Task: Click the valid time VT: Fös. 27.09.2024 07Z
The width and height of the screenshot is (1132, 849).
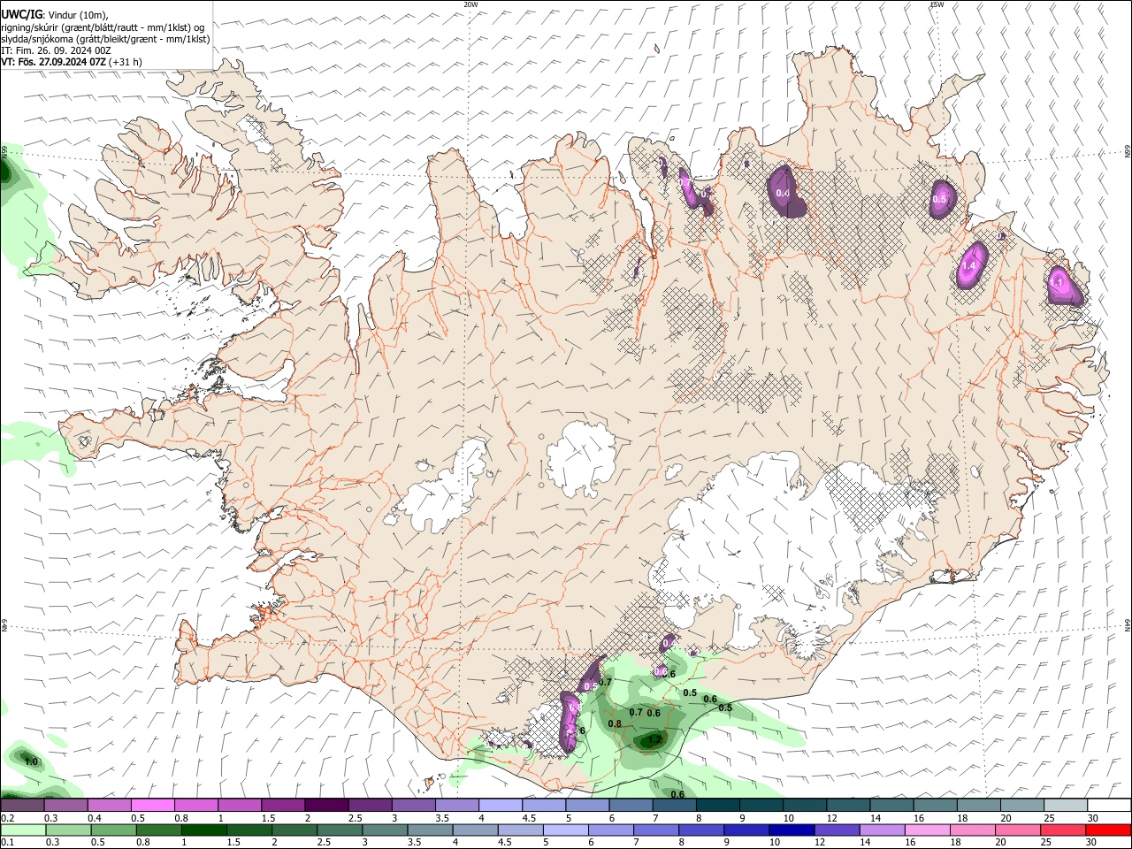Action: (x=54, y=62)
